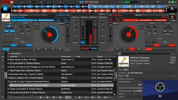This screenshot has height=100, width=178.
Task: Add effect slot plus on deck A
Action: click(25, 36)
